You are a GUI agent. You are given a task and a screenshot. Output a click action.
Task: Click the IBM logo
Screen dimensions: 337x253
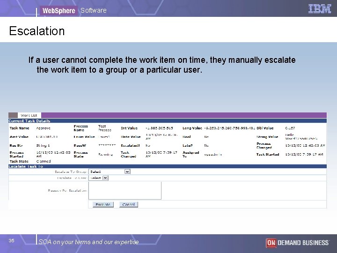click(x=320, y=9)
